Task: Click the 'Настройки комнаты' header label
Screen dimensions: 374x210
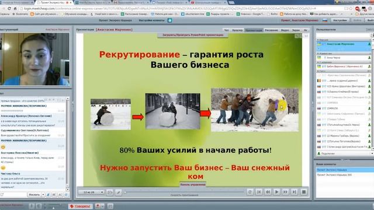Action: tap(152, 20)
